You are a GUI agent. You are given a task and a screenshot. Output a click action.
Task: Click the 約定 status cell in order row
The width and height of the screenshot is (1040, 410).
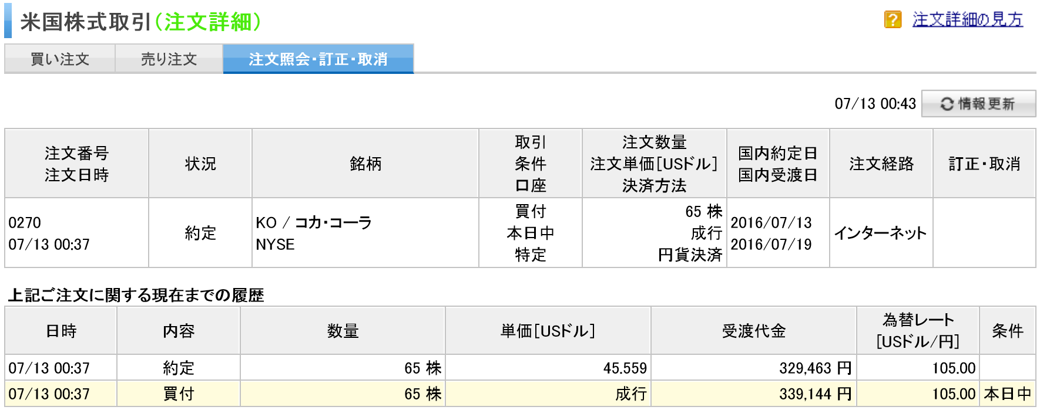(200, 233)
